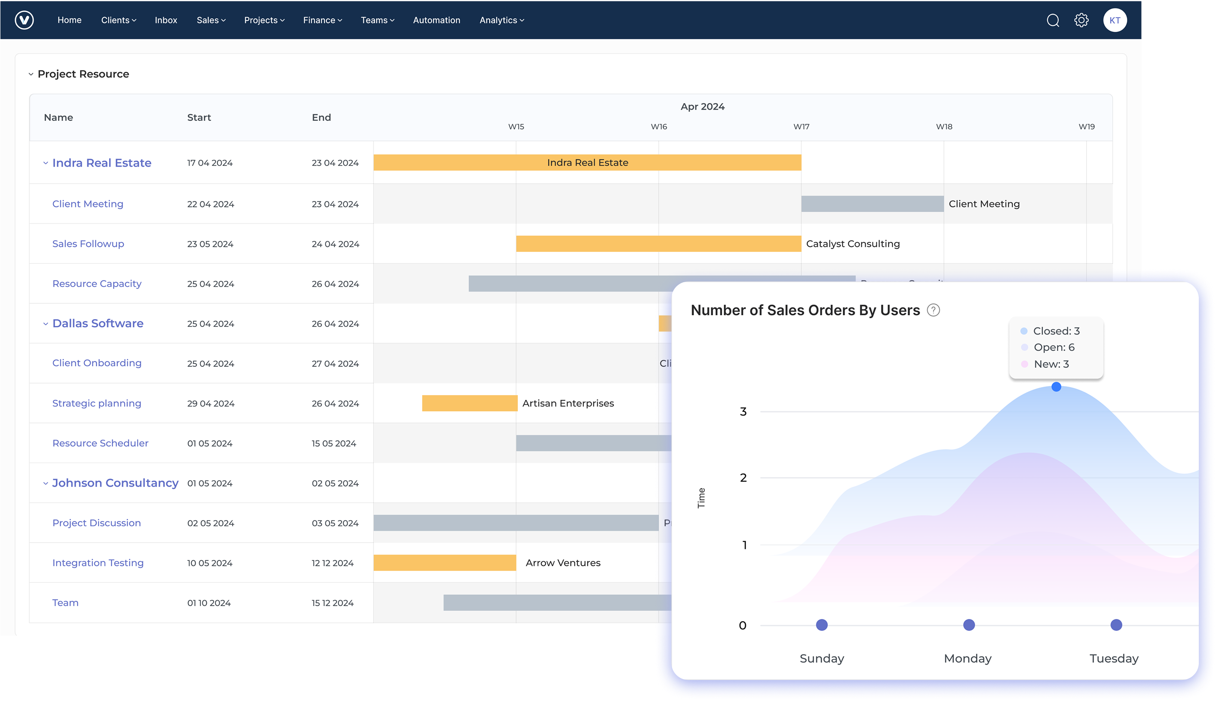Click the Sunday data point dot

821,625
